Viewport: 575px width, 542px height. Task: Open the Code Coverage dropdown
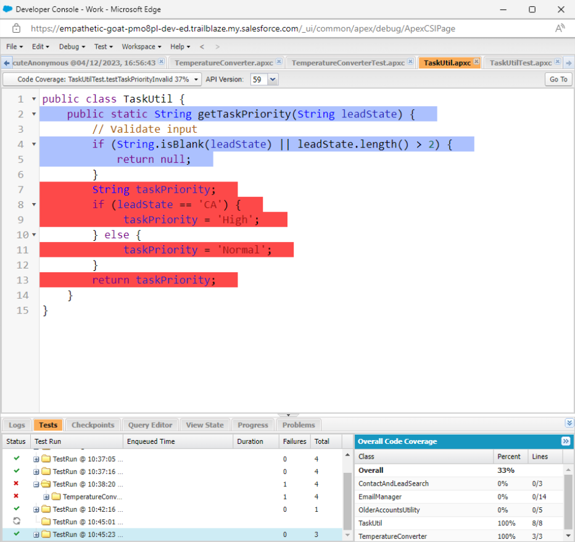[102, 79]
